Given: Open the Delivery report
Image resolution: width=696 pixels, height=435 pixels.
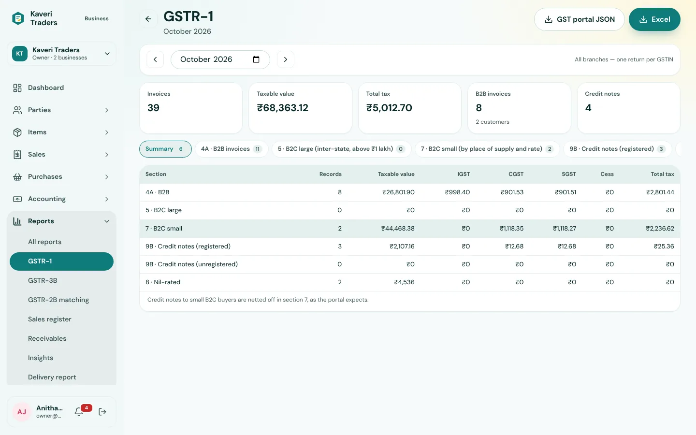Looking at the screenshot, I should click(61, 377).
